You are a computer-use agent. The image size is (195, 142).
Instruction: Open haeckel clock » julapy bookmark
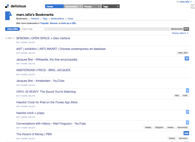(30, 113)
